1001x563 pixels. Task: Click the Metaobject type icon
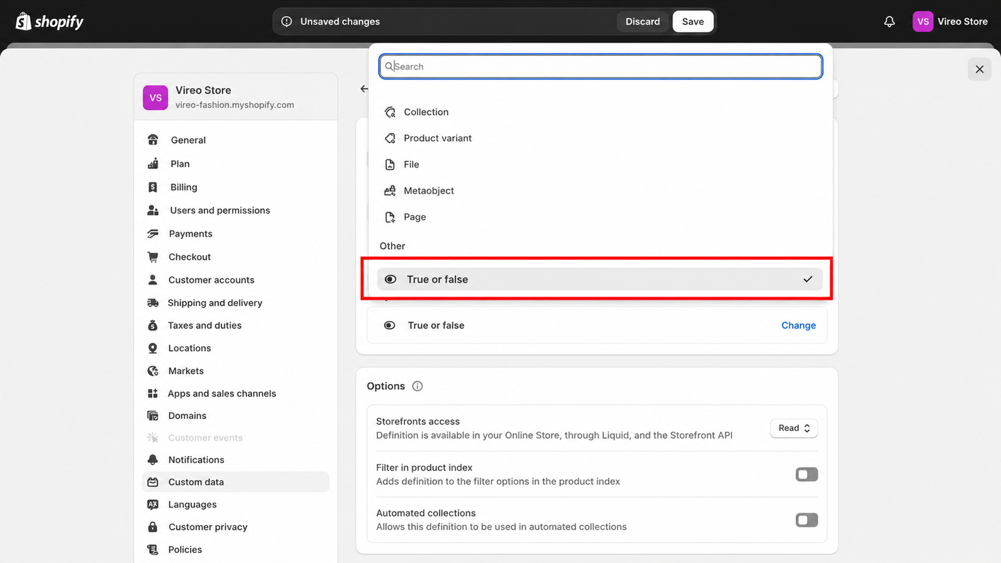390,191
